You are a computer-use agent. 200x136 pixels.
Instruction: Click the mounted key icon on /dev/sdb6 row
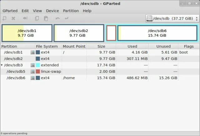32,78
